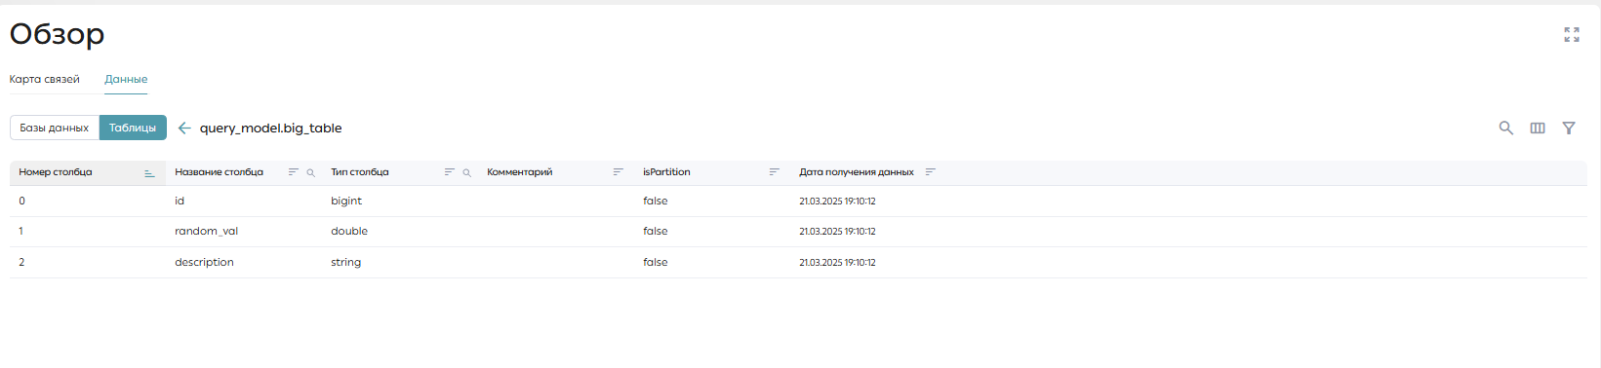Sort by Название столбца column
Screen dimensions: 1601x368
pos(293,172)
